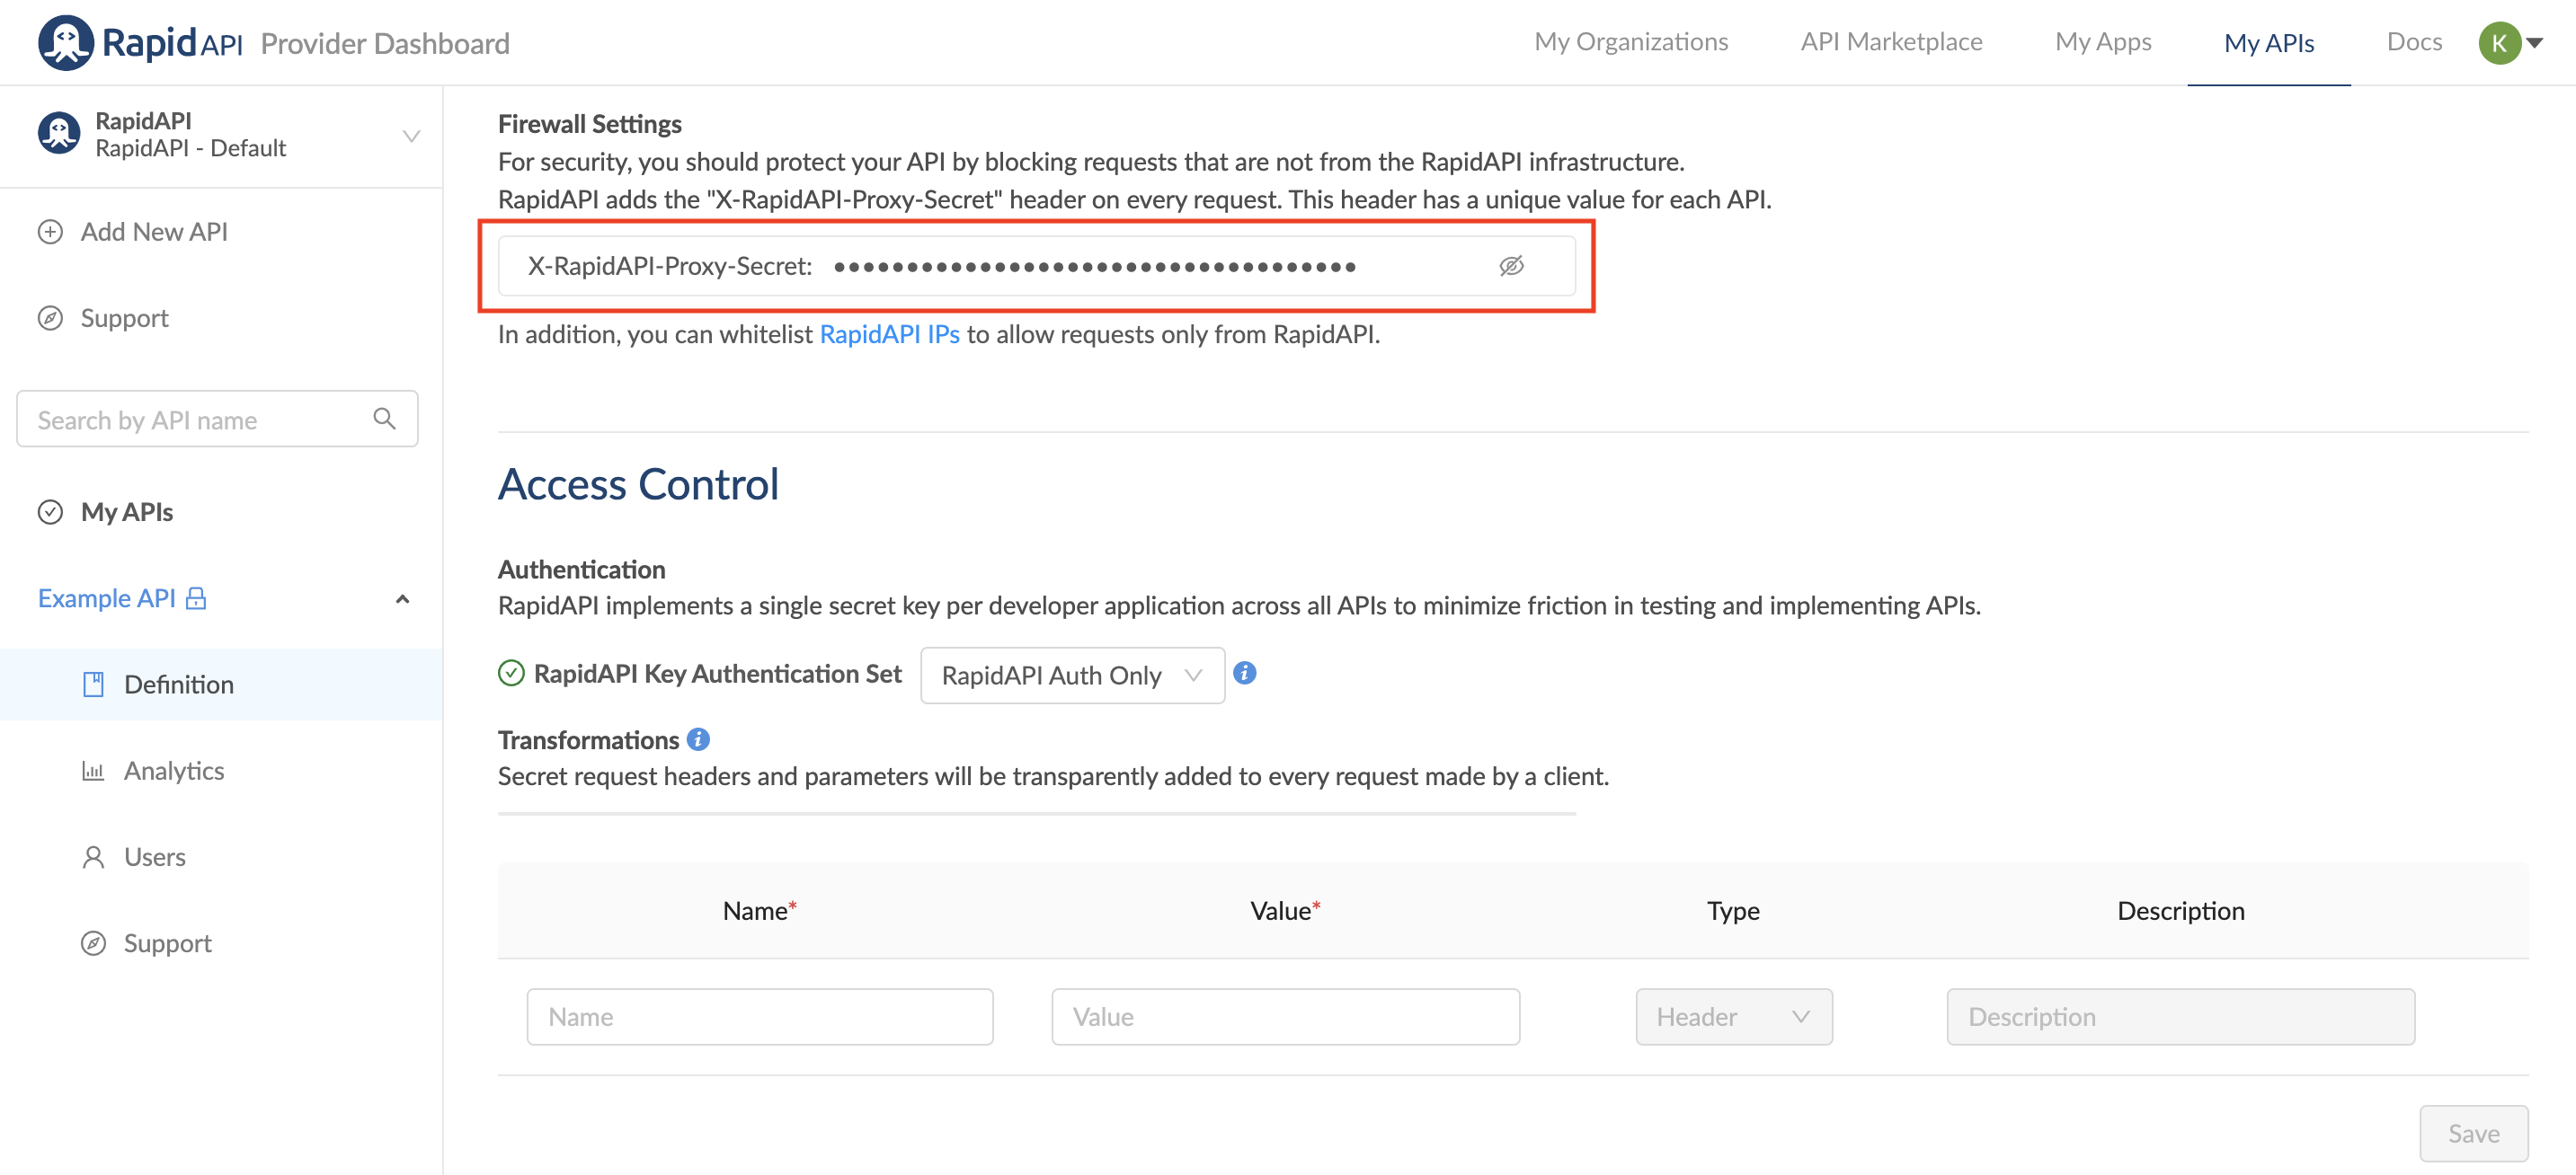Click the Save button
The image size is (2576, 1175).
click(x=2473, y=1133)
